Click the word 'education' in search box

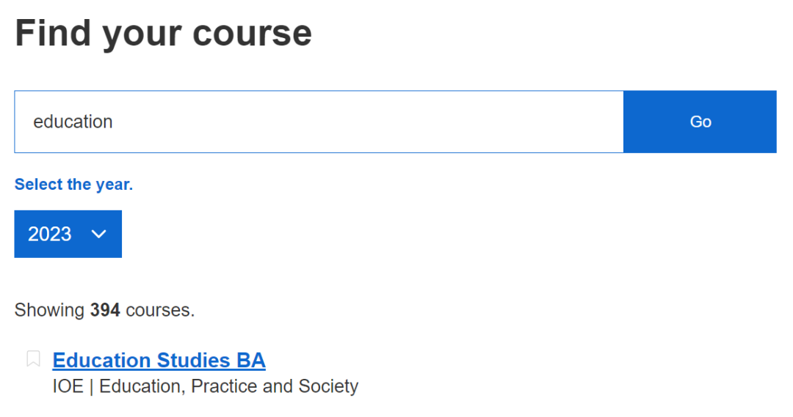coord(73,122)
